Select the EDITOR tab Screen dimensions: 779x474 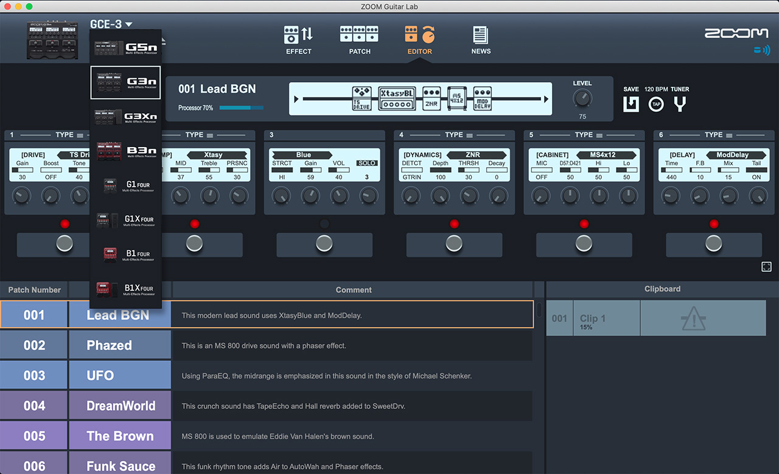(419, 40)
